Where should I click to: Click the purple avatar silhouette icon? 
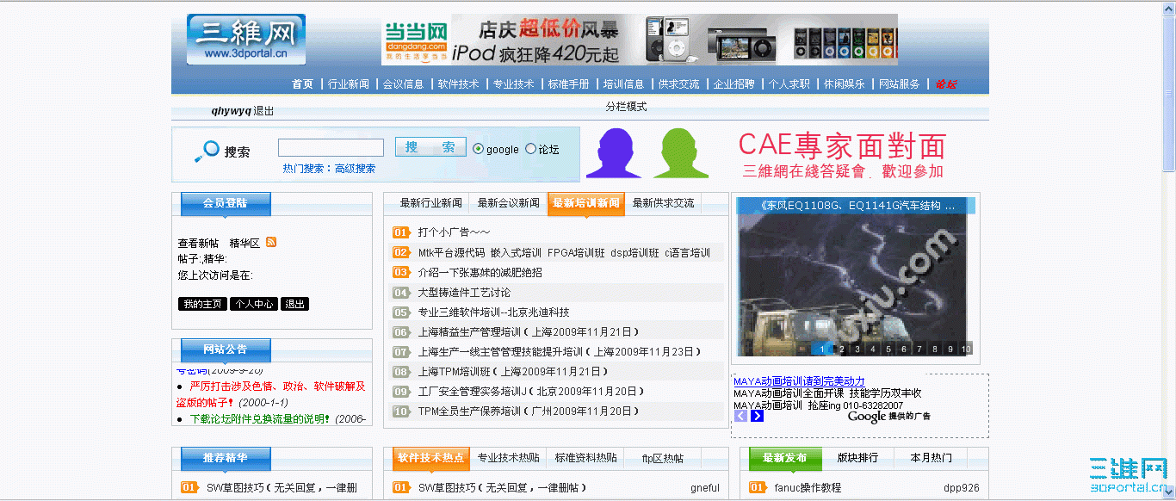615,155
